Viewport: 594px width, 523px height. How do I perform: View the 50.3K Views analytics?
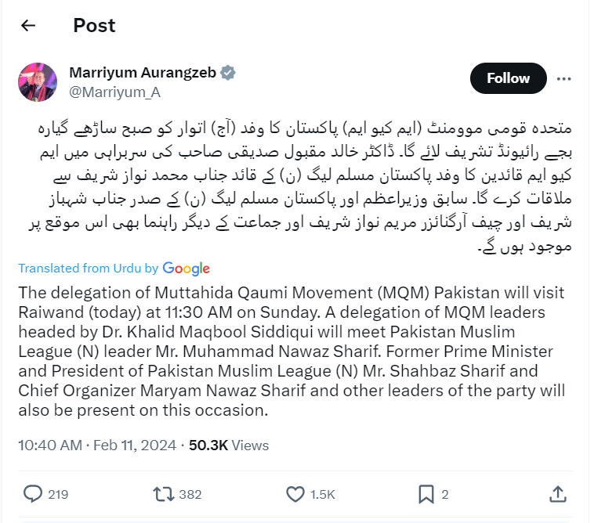[x=229, y=445]
